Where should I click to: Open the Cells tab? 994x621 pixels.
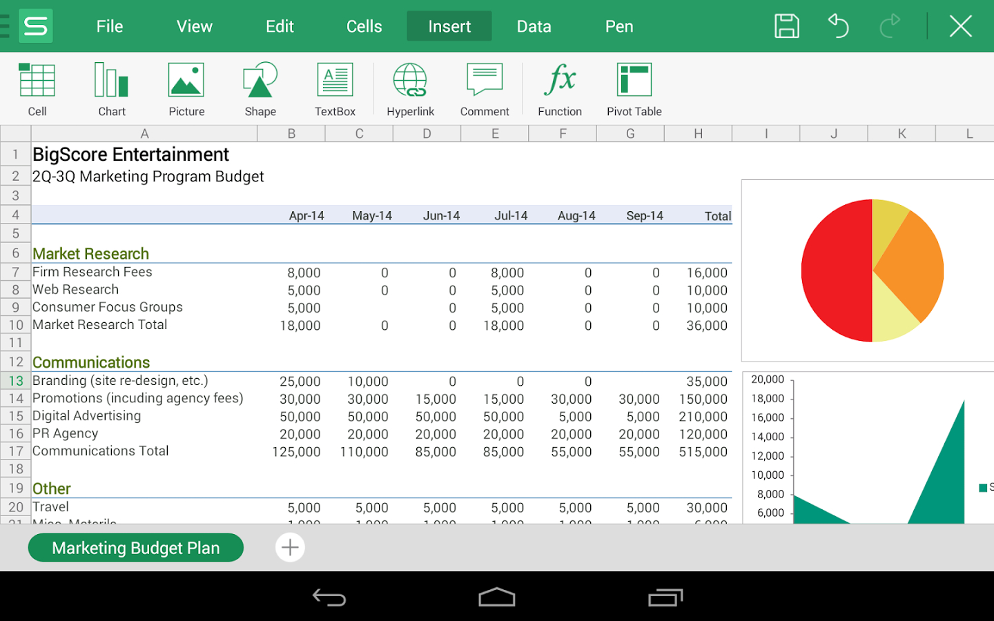pyautogui.click(x=364, y=26)
